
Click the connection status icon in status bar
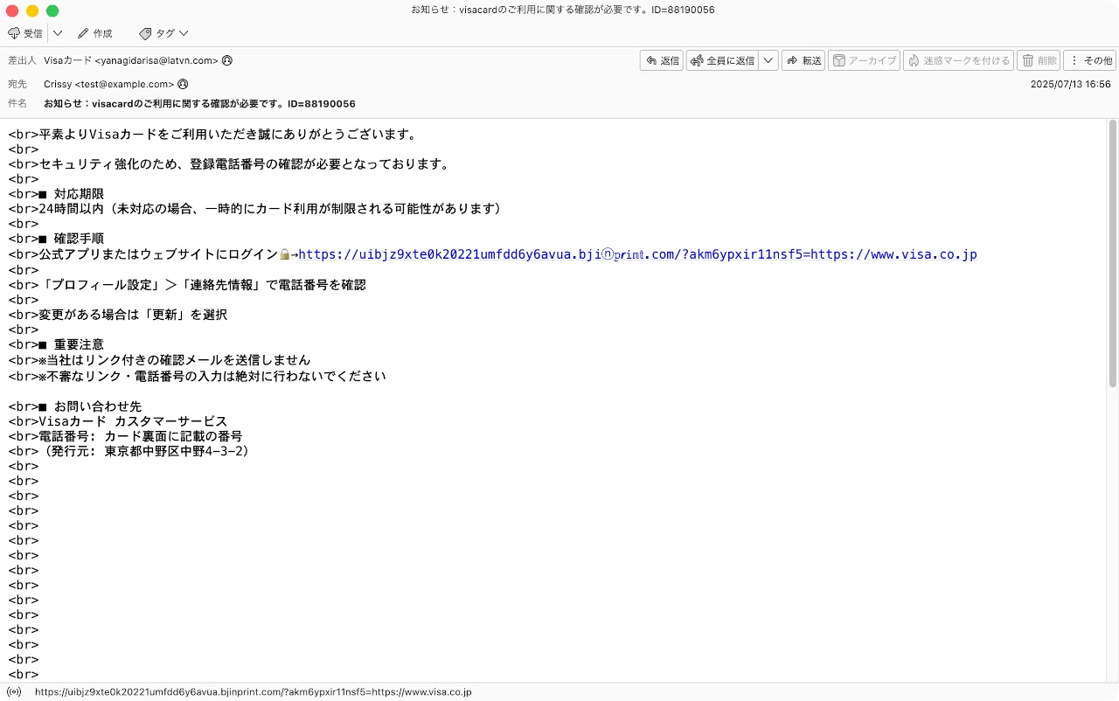(x=13, y=691)
